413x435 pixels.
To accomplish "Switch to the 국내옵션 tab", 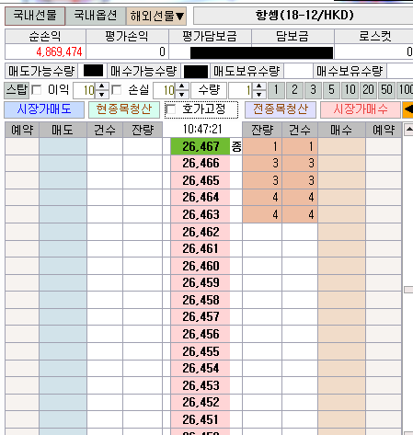I will [96, 16].
